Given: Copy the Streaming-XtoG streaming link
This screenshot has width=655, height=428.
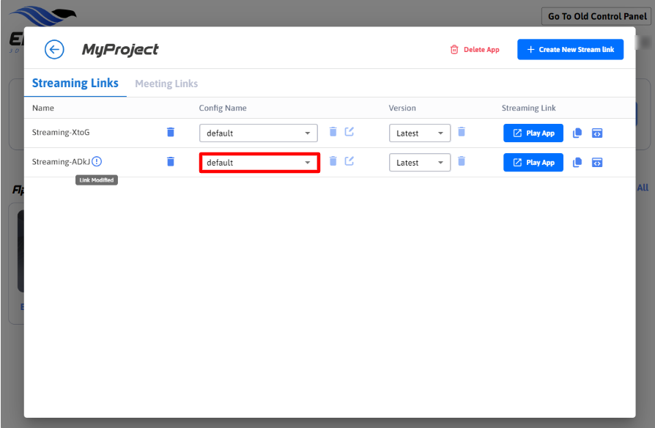Looking at the screenshot, I should (577, 133).
